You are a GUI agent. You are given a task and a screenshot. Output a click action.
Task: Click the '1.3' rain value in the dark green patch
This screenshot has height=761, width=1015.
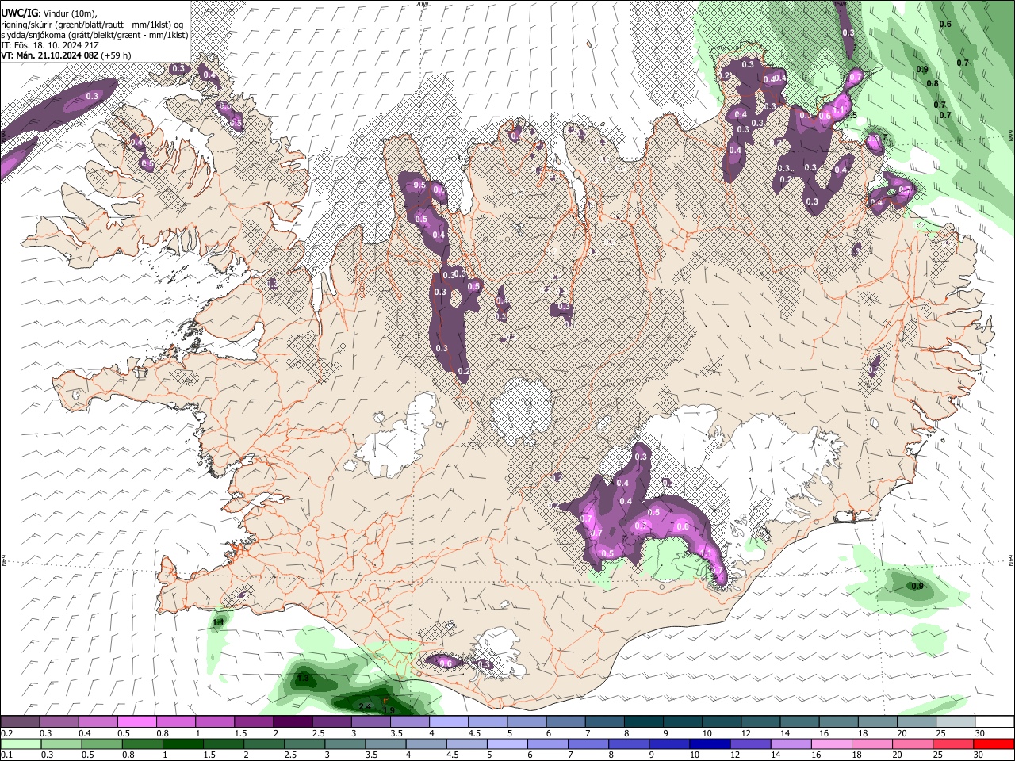pos(302,679)
